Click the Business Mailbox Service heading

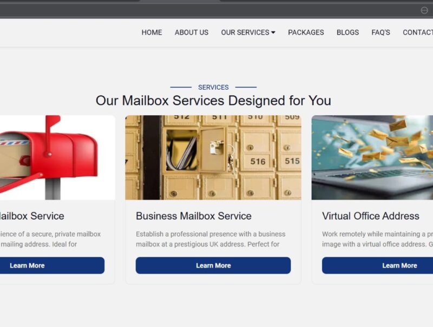point(194,216)
